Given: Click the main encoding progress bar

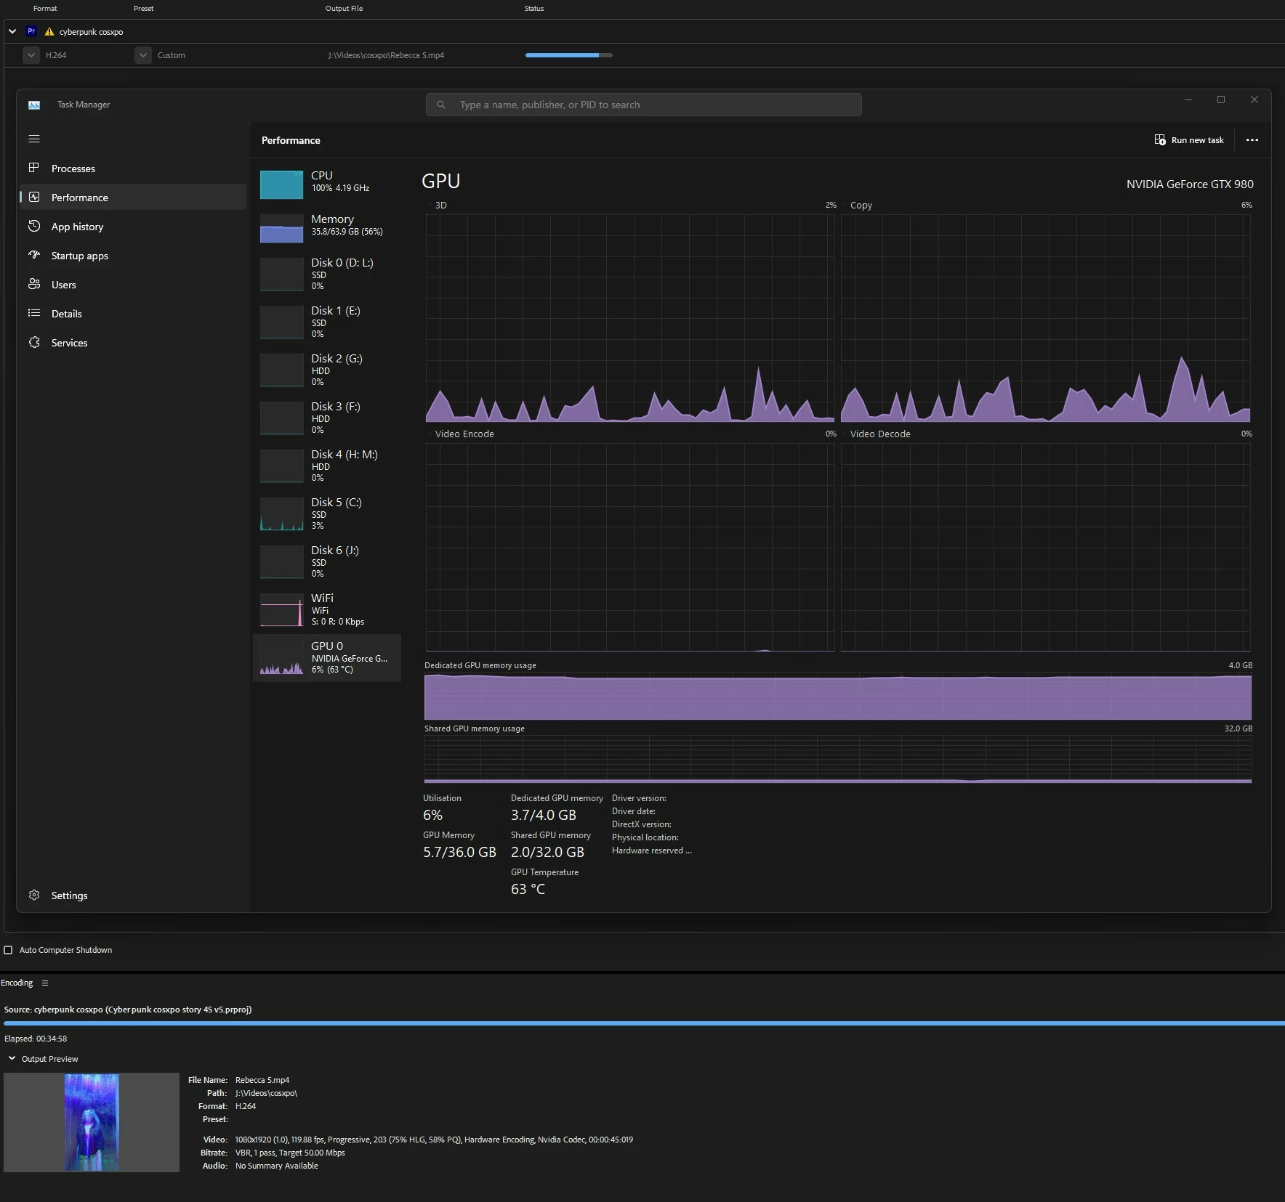Looking at the screenshot, I should [x=644, y=1023].
